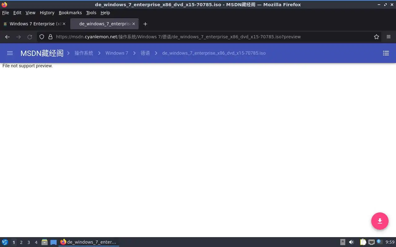The height and width of the screenshot is (247, 396).
Task: Open the File menu
Action: tap(6, 13)
